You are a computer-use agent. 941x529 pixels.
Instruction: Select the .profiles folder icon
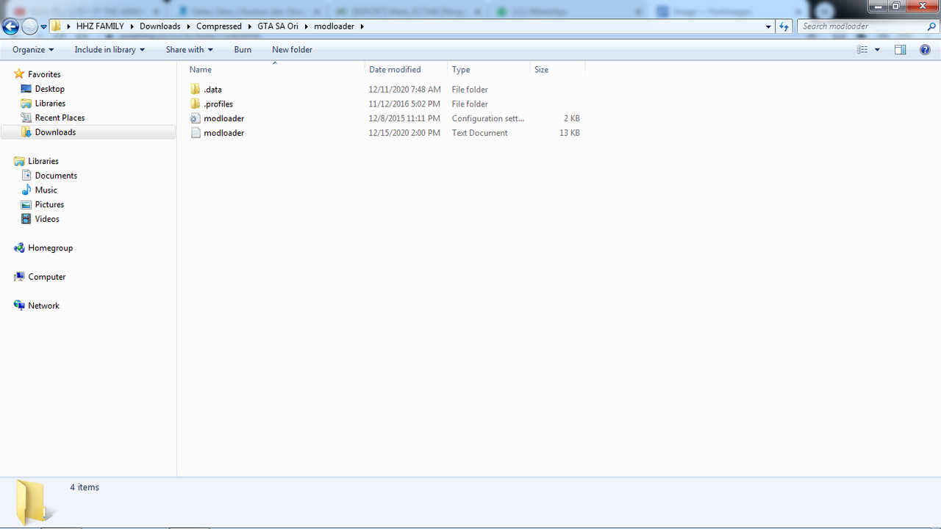(x=195, y=104)
